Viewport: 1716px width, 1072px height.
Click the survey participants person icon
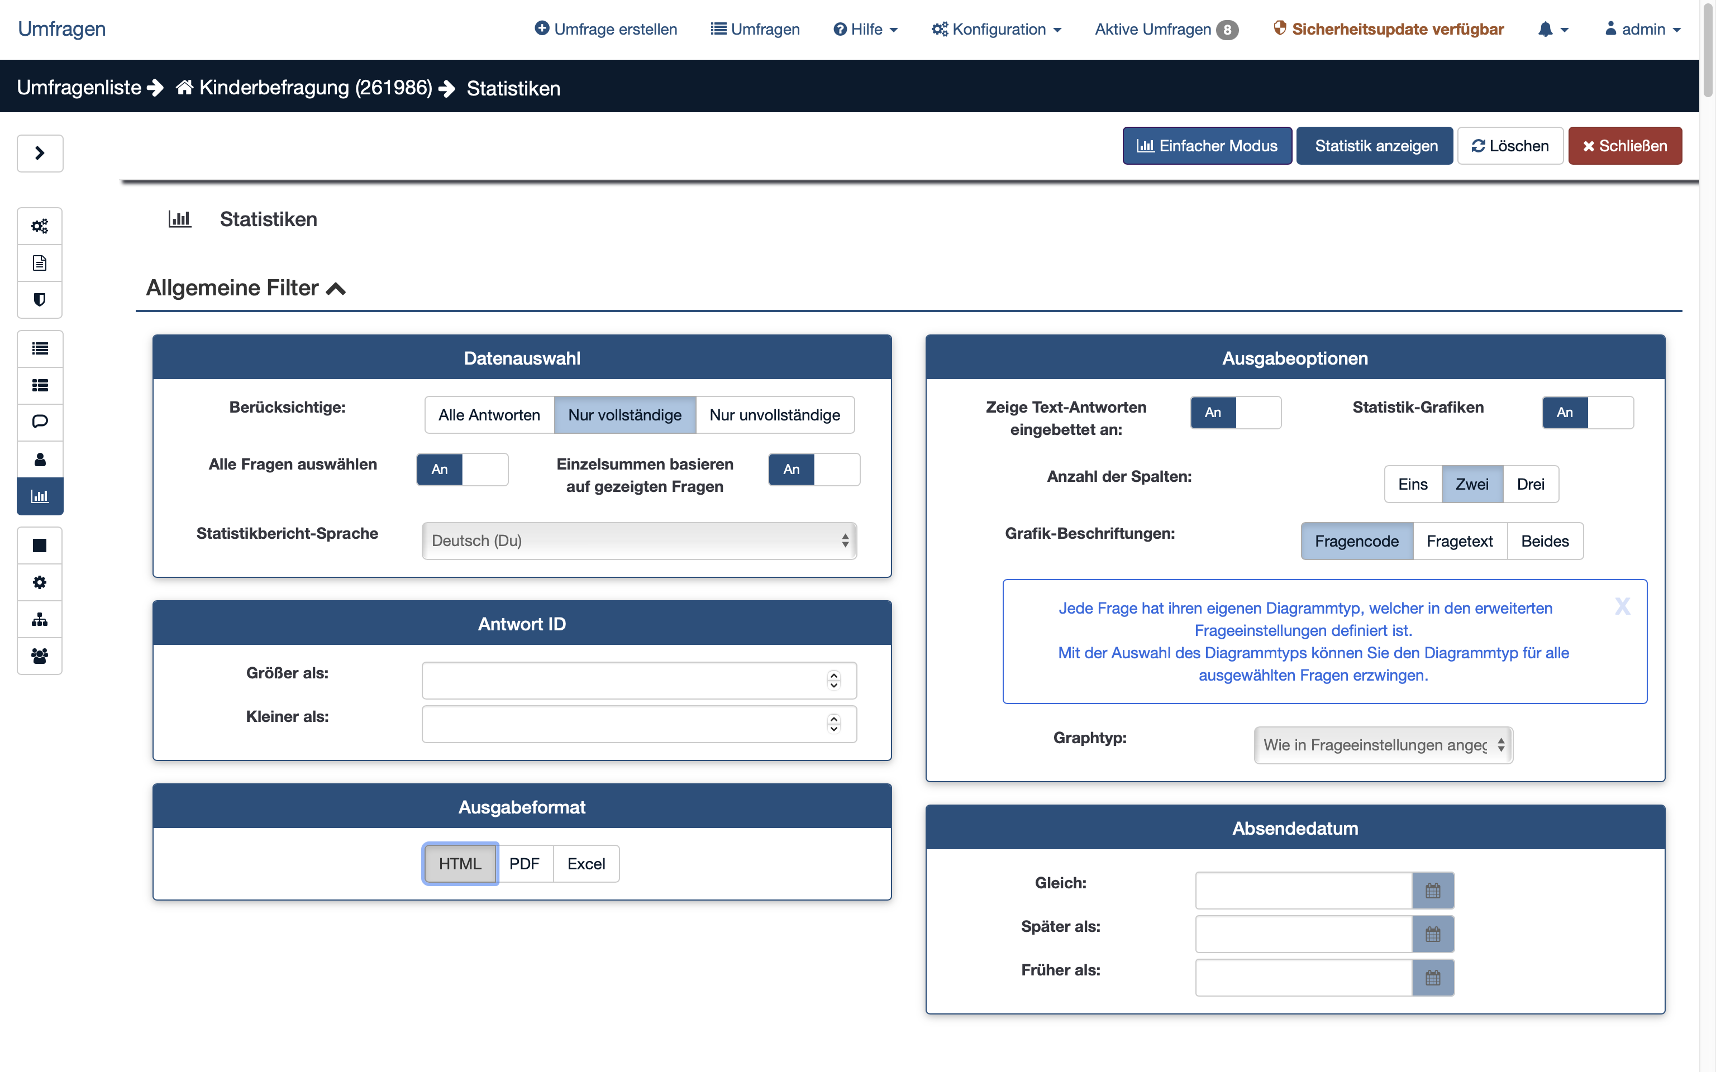coord(40,460)
